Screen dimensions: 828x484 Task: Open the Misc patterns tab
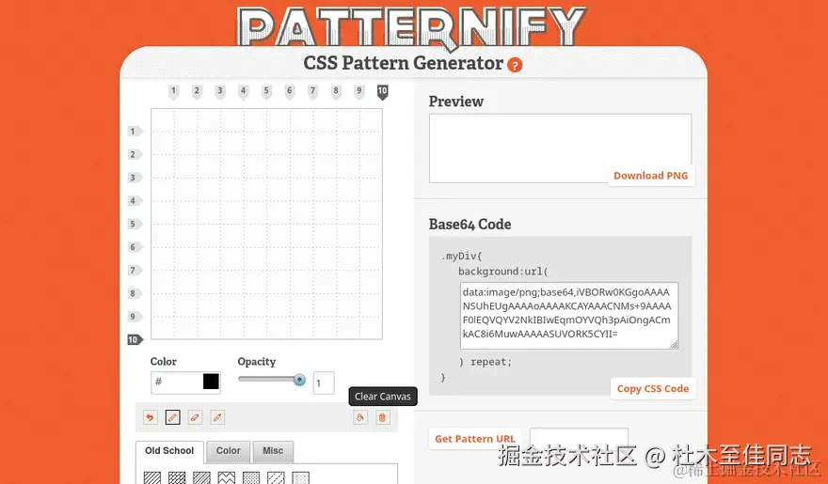coord(273,451)
